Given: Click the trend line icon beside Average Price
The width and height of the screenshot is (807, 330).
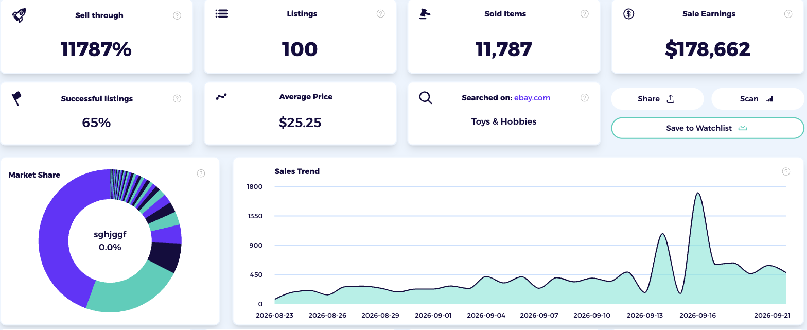Looking at the screenshot, I should coord(221,97).
